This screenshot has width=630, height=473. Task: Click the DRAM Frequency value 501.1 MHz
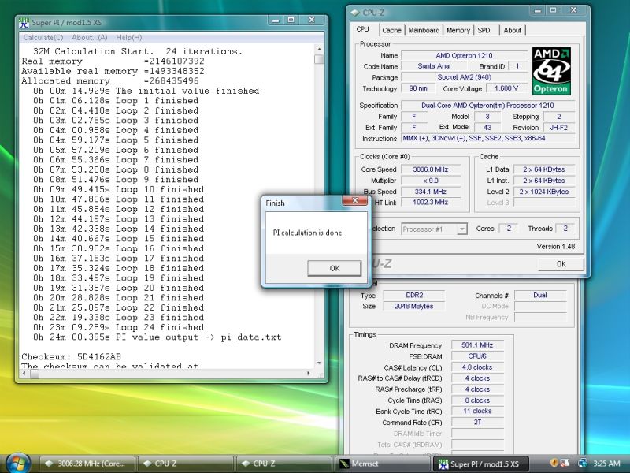(477, 345)
